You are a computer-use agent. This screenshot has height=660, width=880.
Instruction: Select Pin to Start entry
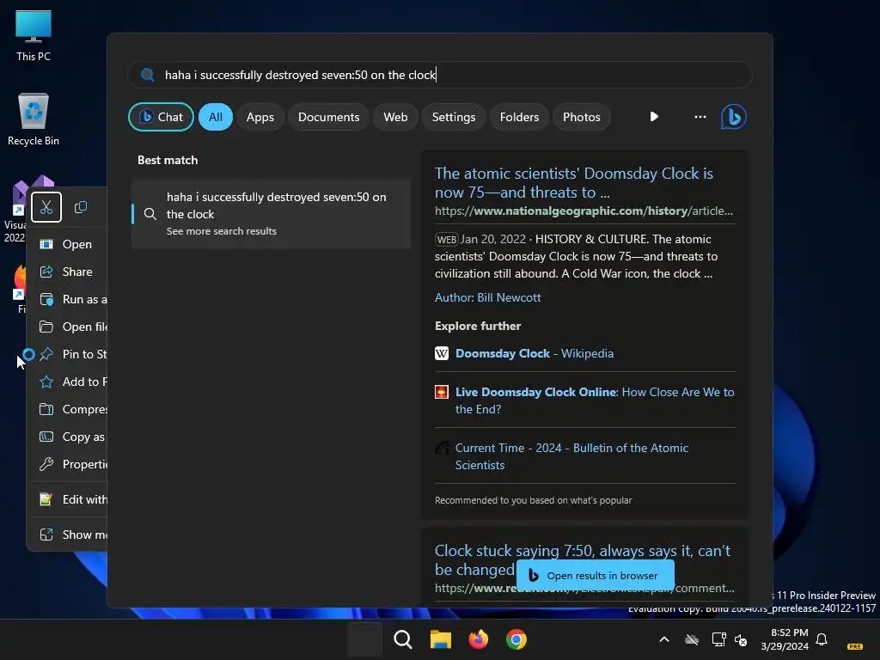tap(69, 354)
